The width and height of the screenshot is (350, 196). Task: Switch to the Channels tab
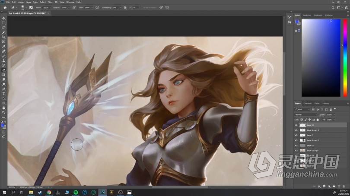click(307, 103)
